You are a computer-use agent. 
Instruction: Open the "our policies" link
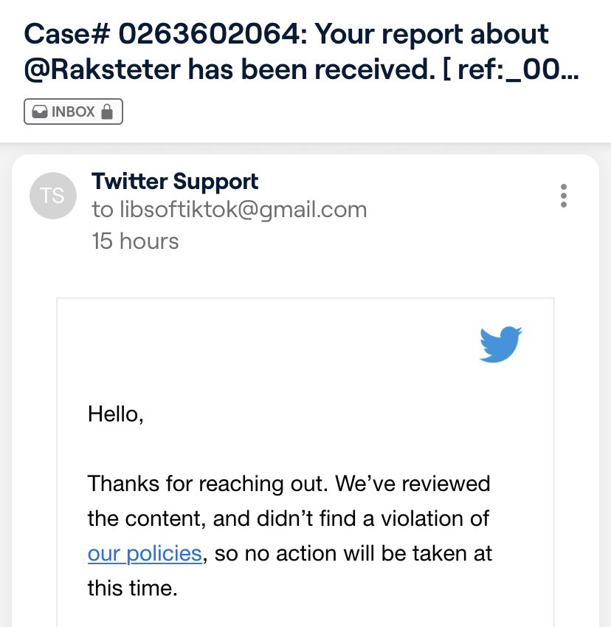tap(145, 553)
